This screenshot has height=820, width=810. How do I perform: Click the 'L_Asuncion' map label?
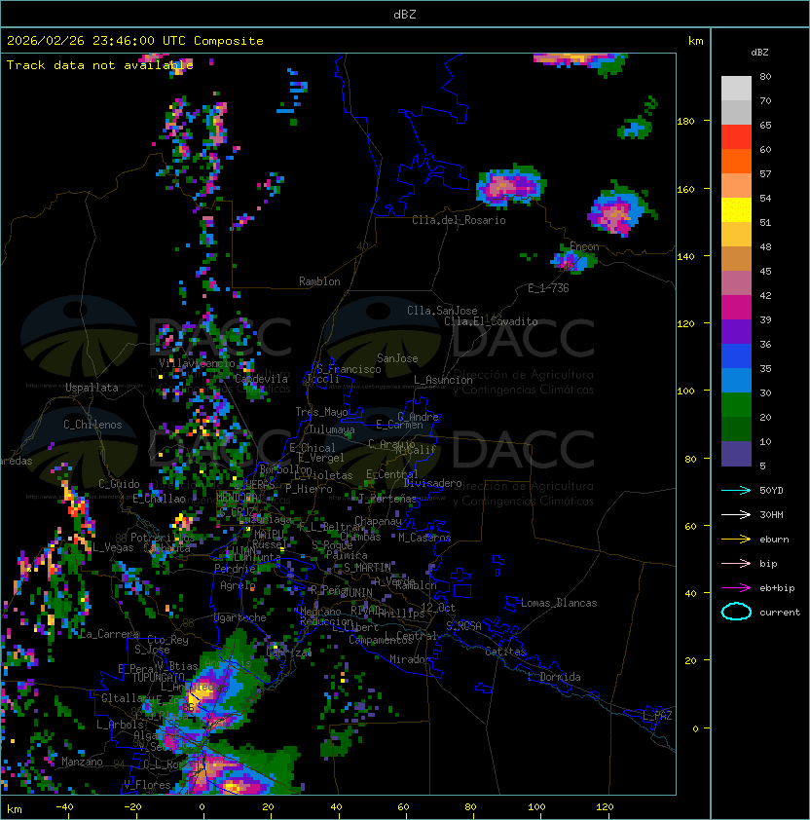(443, 380)
